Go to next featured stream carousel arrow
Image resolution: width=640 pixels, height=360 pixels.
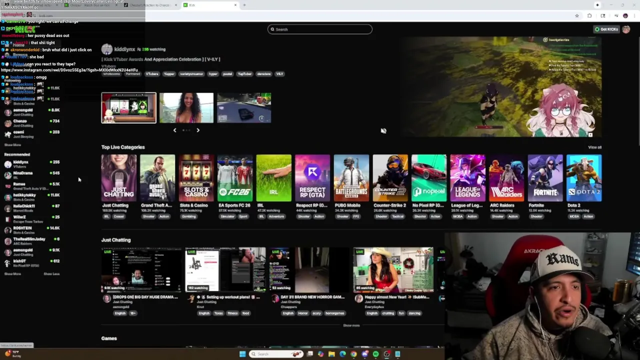pyautogui.click(x=198, y=130)
